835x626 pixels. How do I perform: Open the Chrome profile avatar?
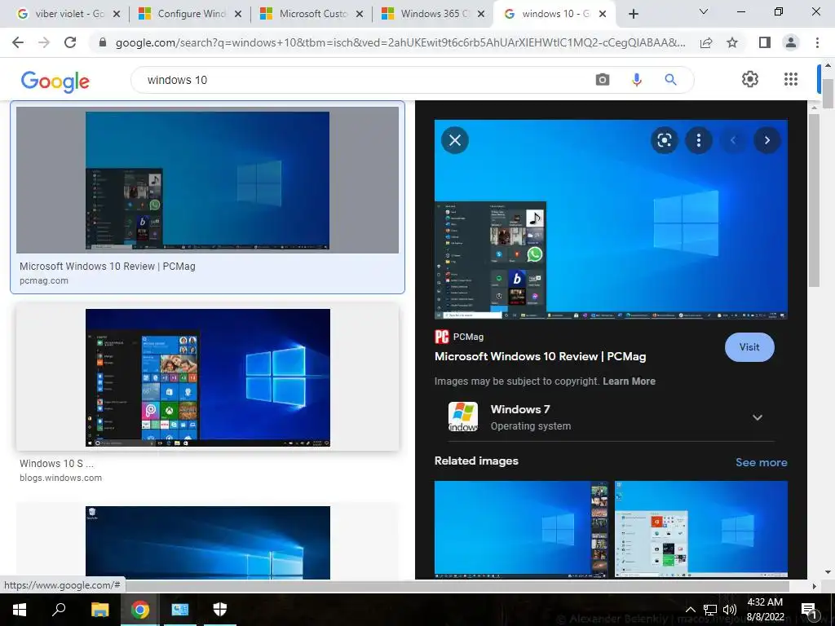pos(791,42)
